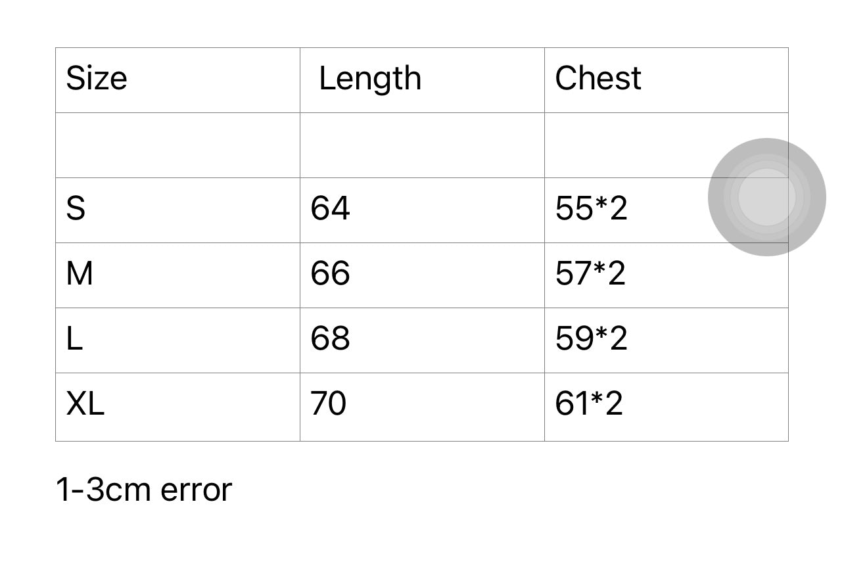Select the length value 66
844x575 pixels.
(x=330, y=274)
